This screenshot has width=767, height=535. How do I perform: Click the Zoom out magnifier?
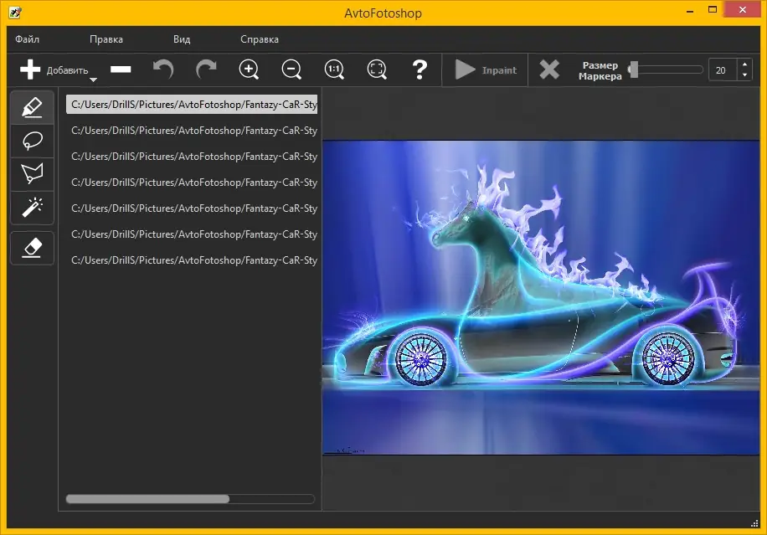pyautogui.click(x=291, y=70)
